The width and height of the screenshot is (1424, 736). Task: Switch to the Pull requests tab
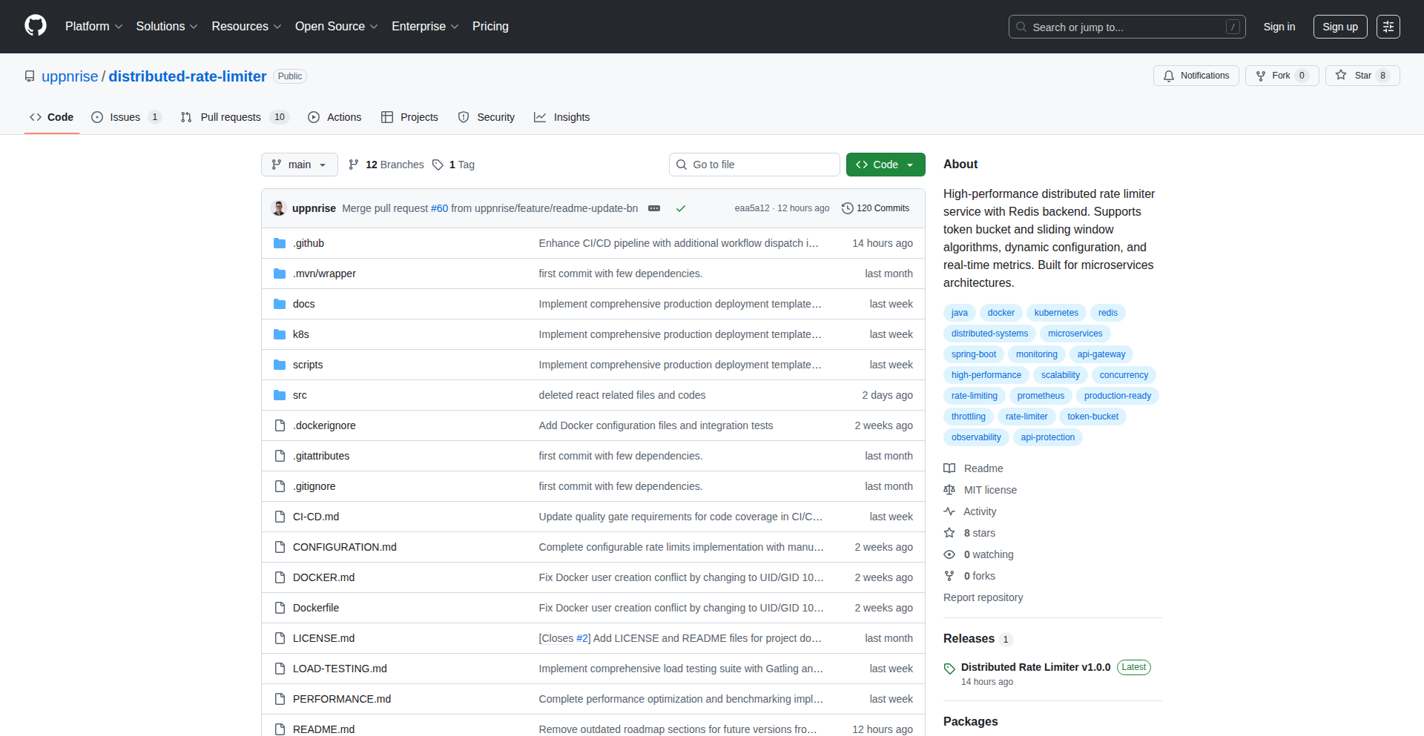coord(234,117)
